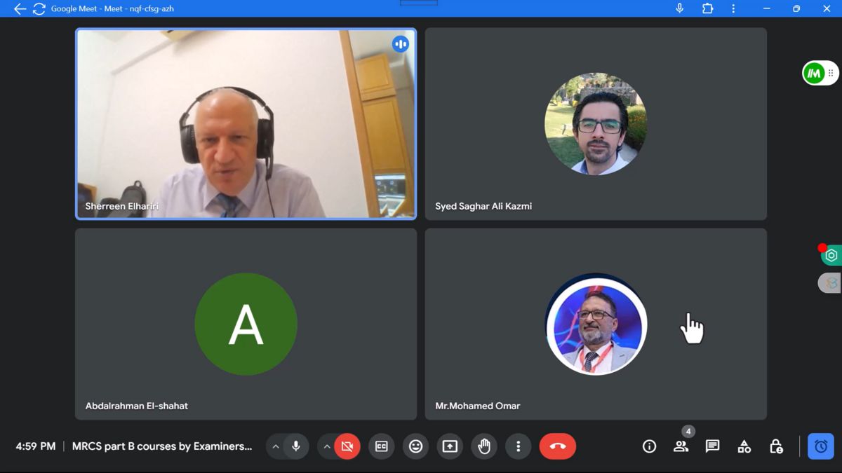Select Sherreen Elhariri's video tile
The image size is (842, 473).
pyautogui.click(x=246, y=124)
